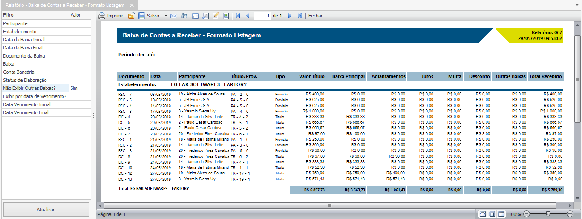Open search with the binoculars icon
Viewport: 582px width, 219px height.
[x=184, y=16]
